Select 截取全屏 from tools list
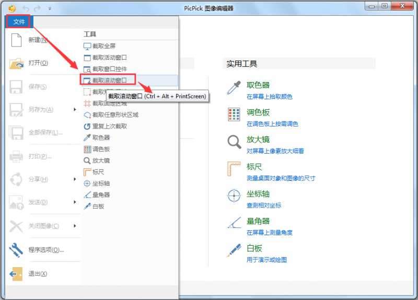 pos(103,46)
